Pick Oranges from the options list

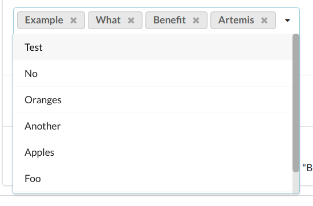coord(153,100)
